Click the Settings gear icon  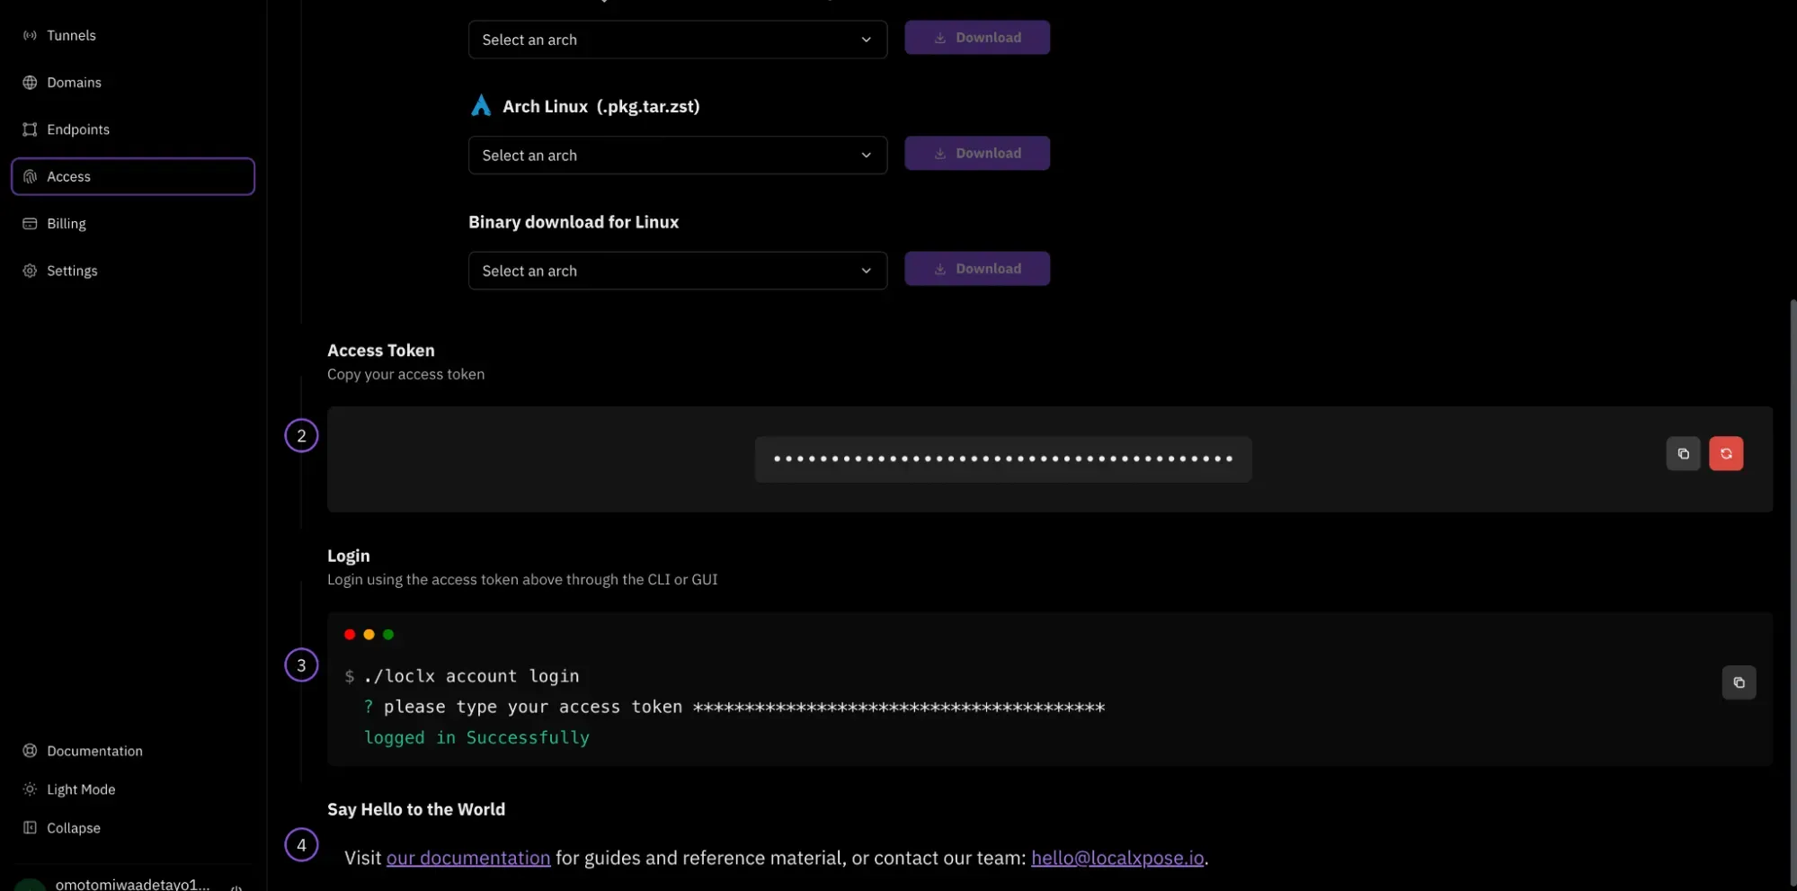point(30,270)
